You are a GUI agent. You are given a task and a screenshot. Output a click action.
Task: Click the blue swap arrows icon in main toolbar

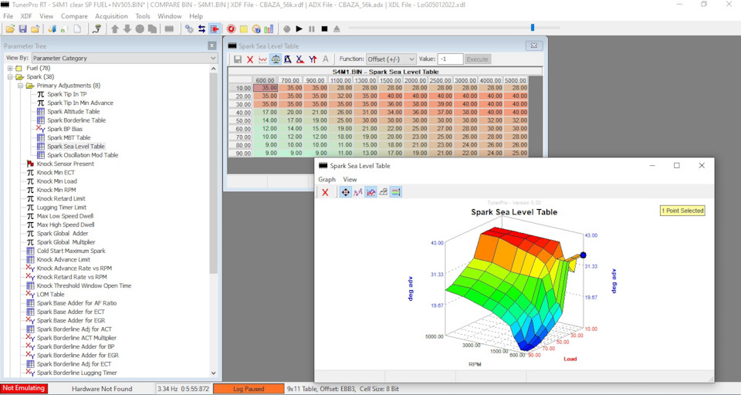point(201,29)
